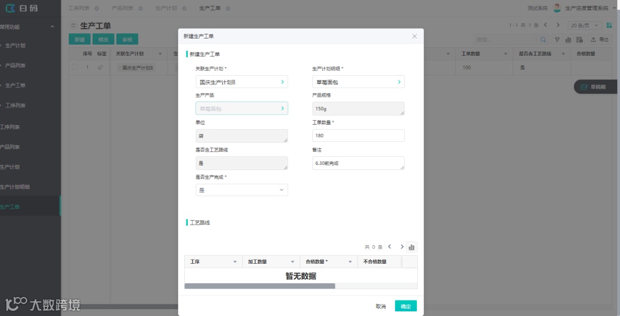This screenshot has width=620, height=316.
Task: Tick the checkbox for row 1
Action: click(75, 68)
